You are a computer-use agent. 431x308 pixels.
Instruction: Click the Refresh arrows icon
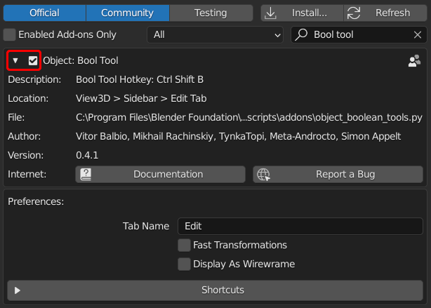(354, 13)
